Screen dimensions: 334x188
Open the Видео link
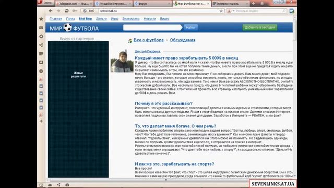click(164, 19)
